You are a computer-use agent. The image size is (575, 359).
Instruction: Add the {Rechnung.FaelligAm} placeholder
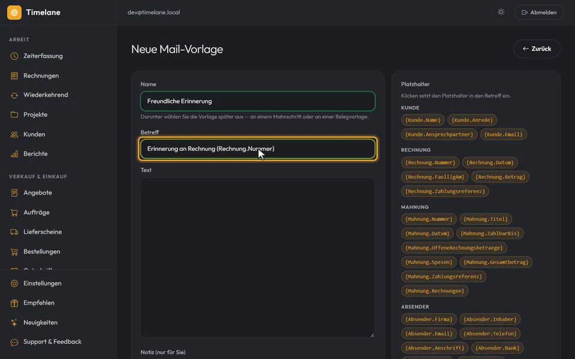tap(435, 177)
